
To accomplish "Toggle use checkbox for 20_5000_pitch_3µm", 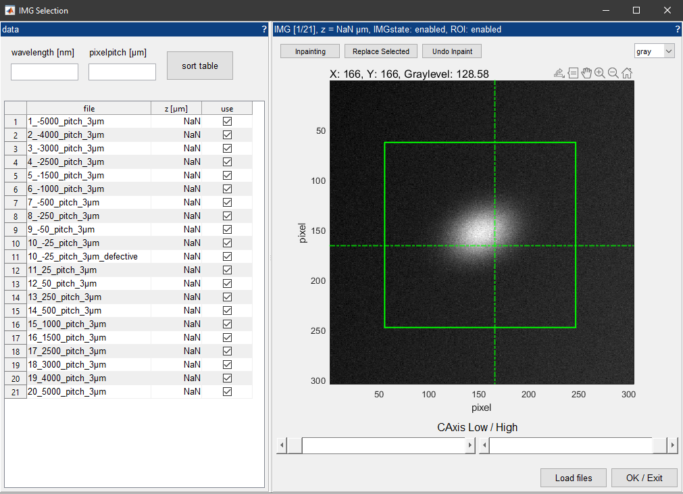I will point(227,391).
